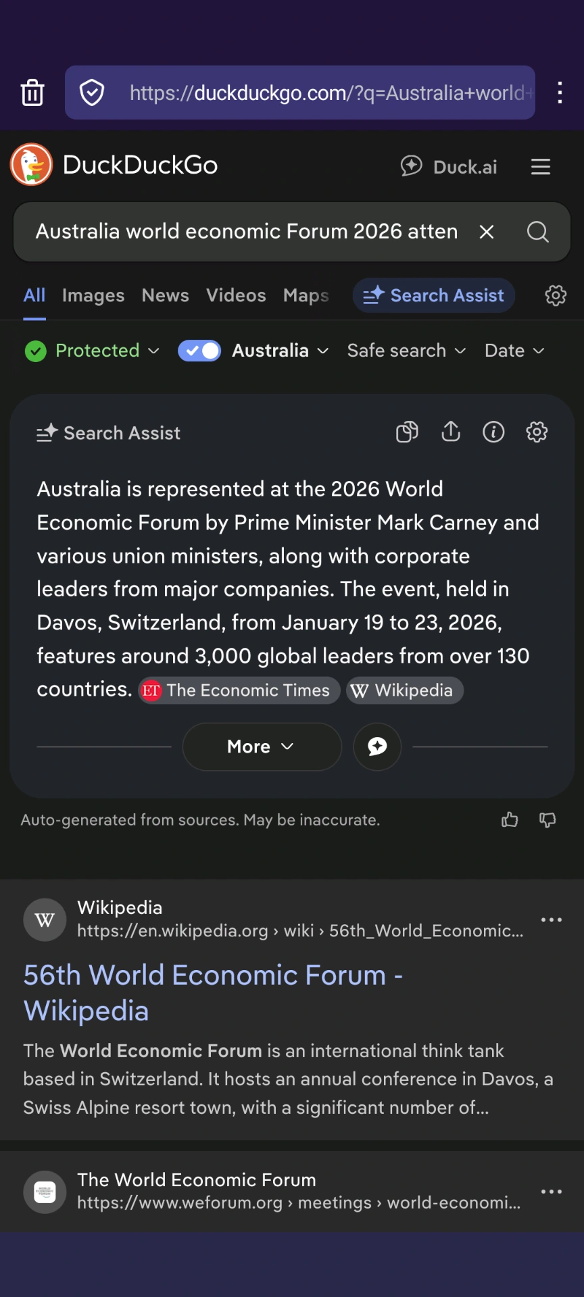Open the privacy shield in address bar
584x1297 pixels.
91,93
